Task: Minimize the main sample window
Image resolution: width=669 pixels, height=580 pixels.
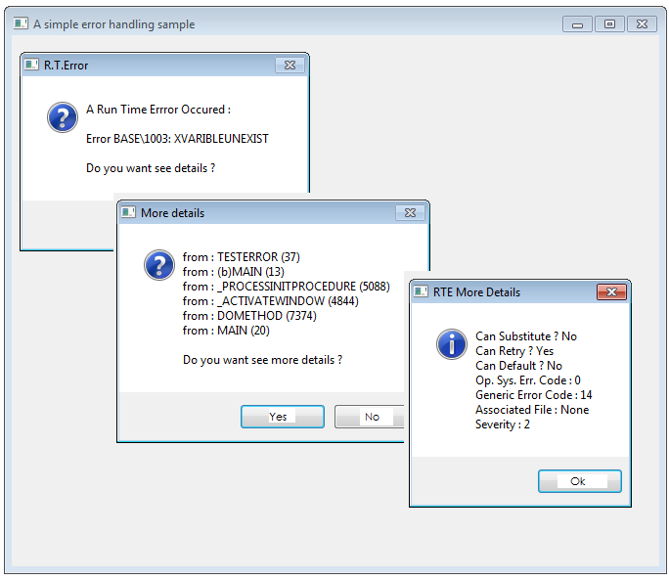Action: 577,24
